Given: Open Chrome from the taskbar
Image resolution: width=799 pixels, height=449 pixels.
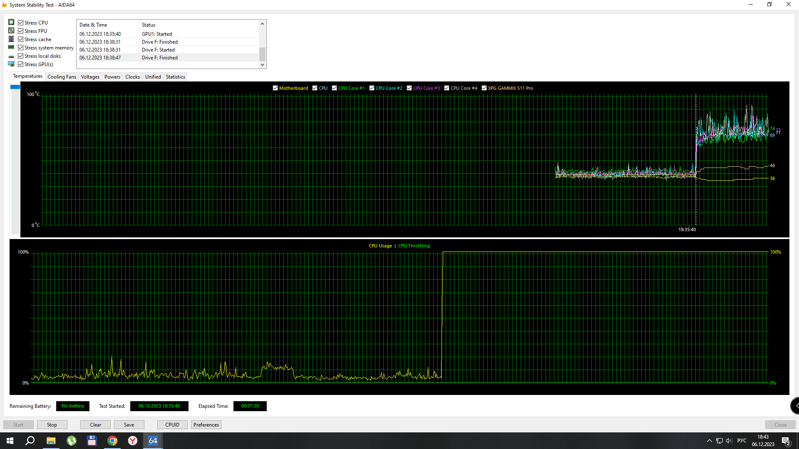Looking at the screenshot, I should click(x=112, y=441).
